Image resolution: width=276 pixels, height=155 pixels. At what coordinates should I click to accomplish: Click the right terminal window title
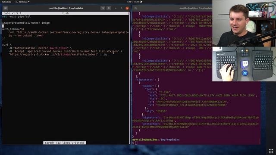tap(195, 8)
